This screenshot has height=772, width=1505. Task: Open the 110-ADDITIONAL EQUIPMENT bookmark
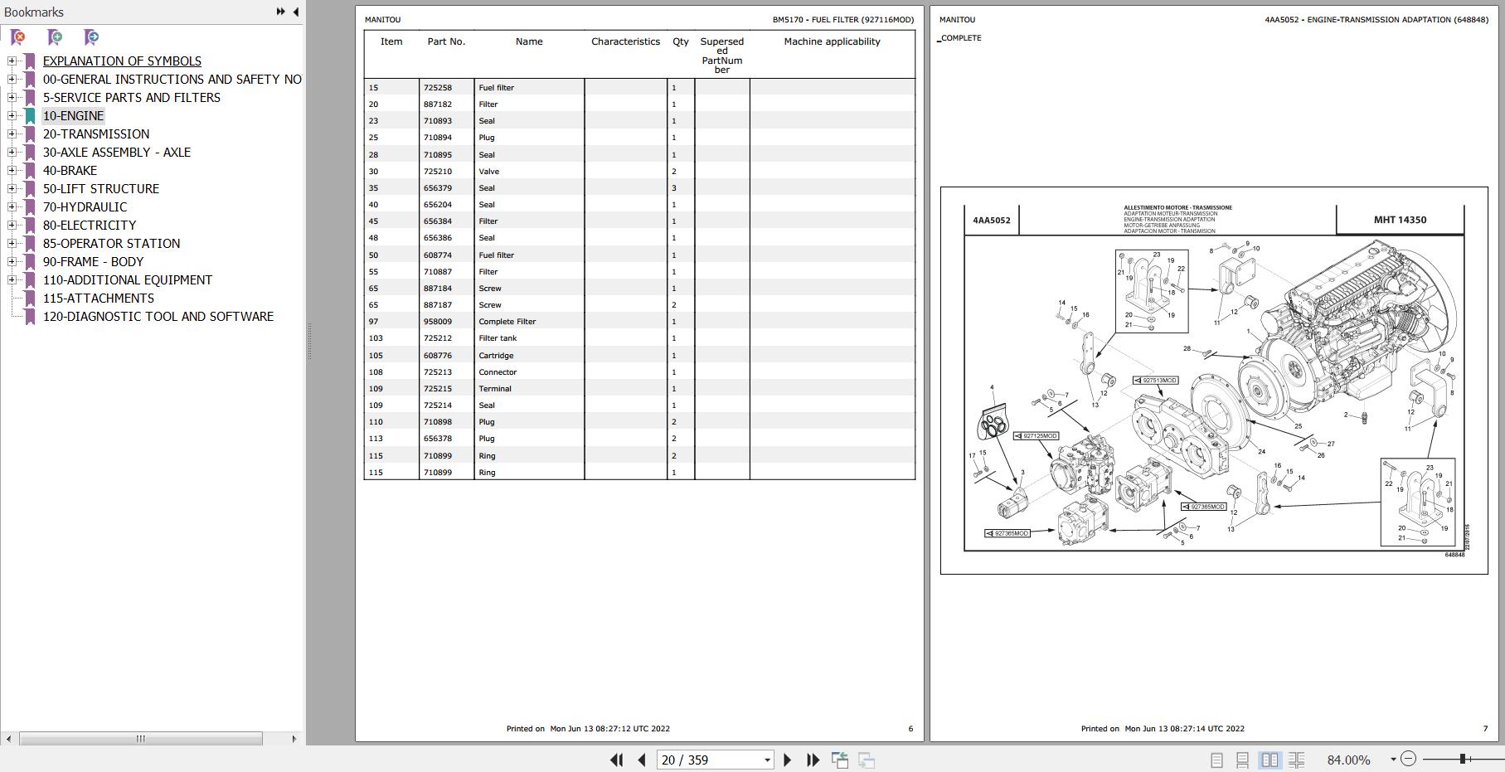tap(128, 280)
